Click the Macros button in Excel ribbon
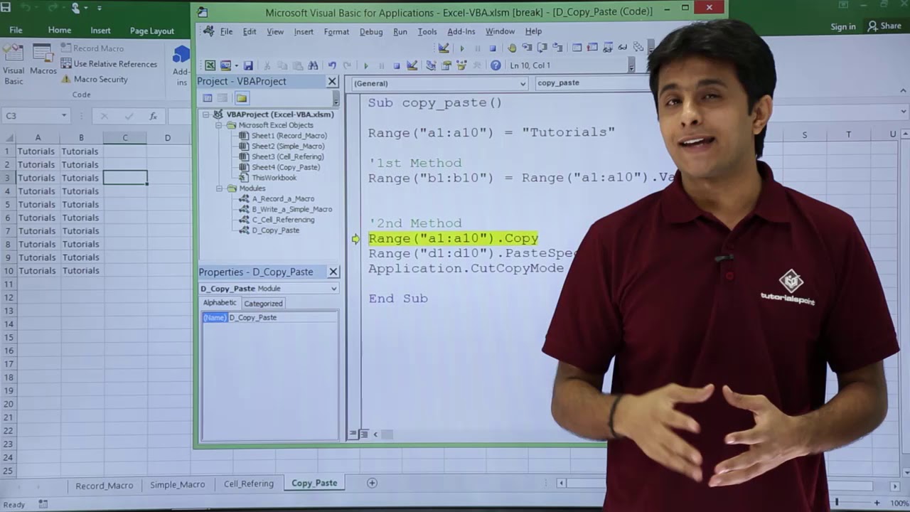This screenshot has height=512, width=910. tap(43, 60)
